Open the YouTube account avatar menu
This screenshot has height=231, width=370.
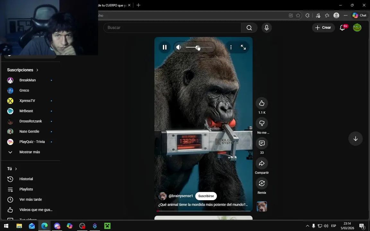click(357, 28)
